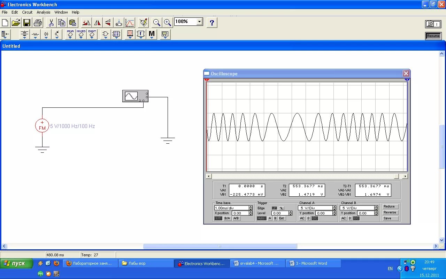Open the zoom percentage dropdown
Viewport: 446px width, 279px height.
(199, 22)
